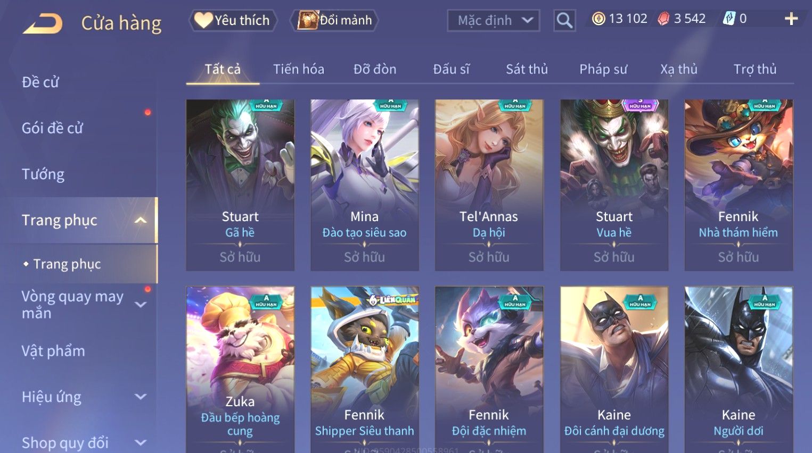Image resolution: width=812 pixels, height=453 pixels.
Task: Expand the Hiệu ứng sidebar section
Action: tap(141, 397)
